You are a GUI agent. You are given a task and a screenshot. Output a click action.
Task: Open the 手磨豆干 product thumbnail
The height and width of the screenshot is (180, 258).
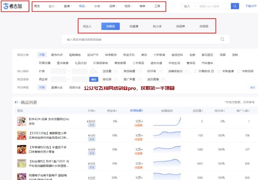pos(22,149)
